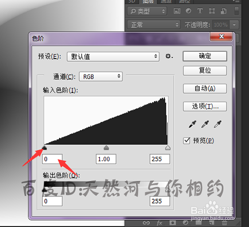This screenshot has height=227, width=249.
Task: Expand the opacity slider arrow
Action: [x=234, y=25]
